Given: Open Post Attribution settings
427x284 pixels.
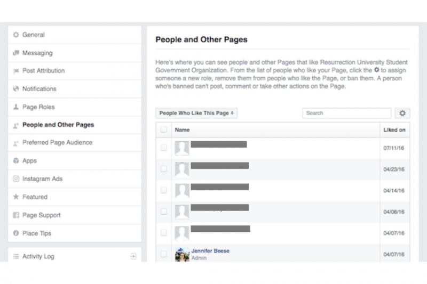Looking at the screenshot, I should (x=75, y=71).
